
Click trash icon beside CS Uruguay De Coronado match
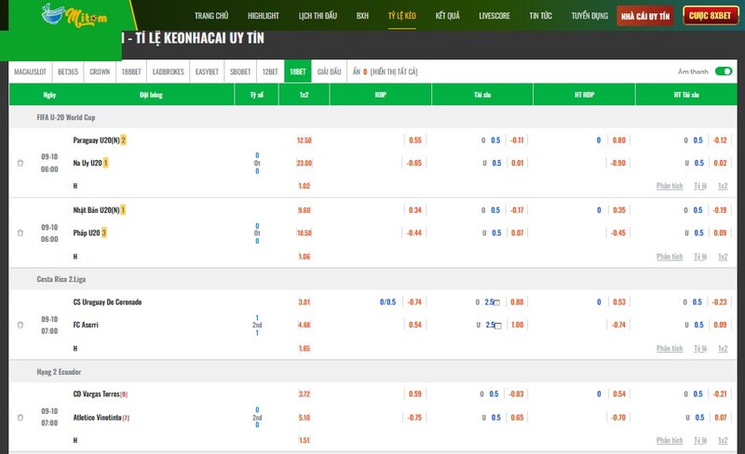[20, 325]
